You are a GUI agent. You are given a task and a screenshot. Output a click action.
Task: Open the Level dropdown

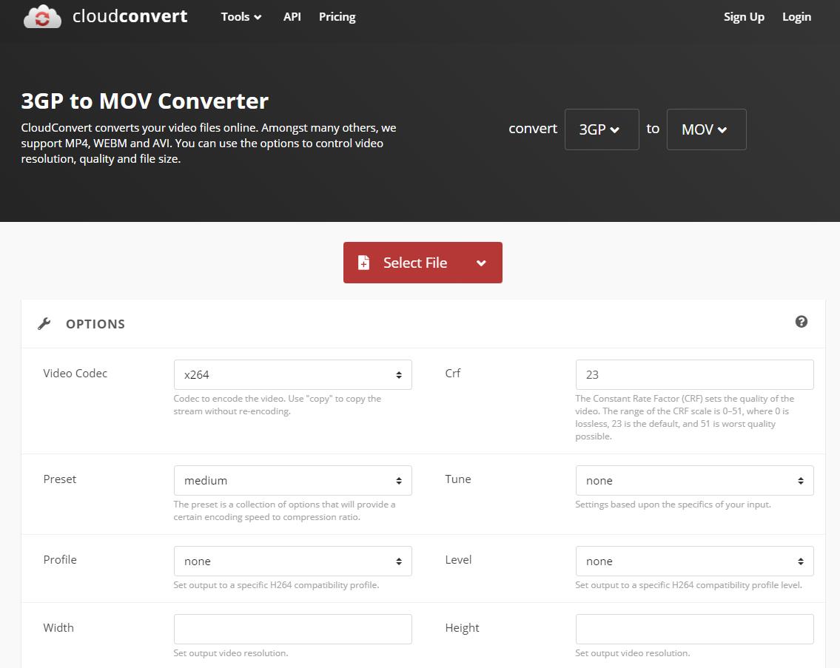(694, 561)
